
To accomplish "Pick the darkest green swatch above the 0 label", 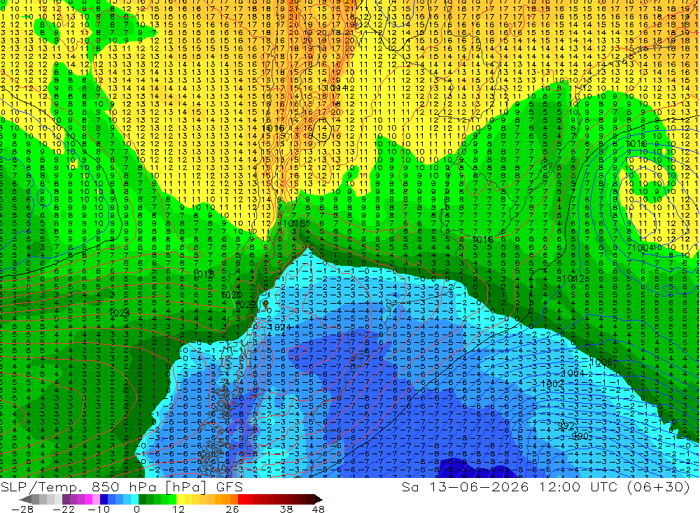I will pos(142,499).
